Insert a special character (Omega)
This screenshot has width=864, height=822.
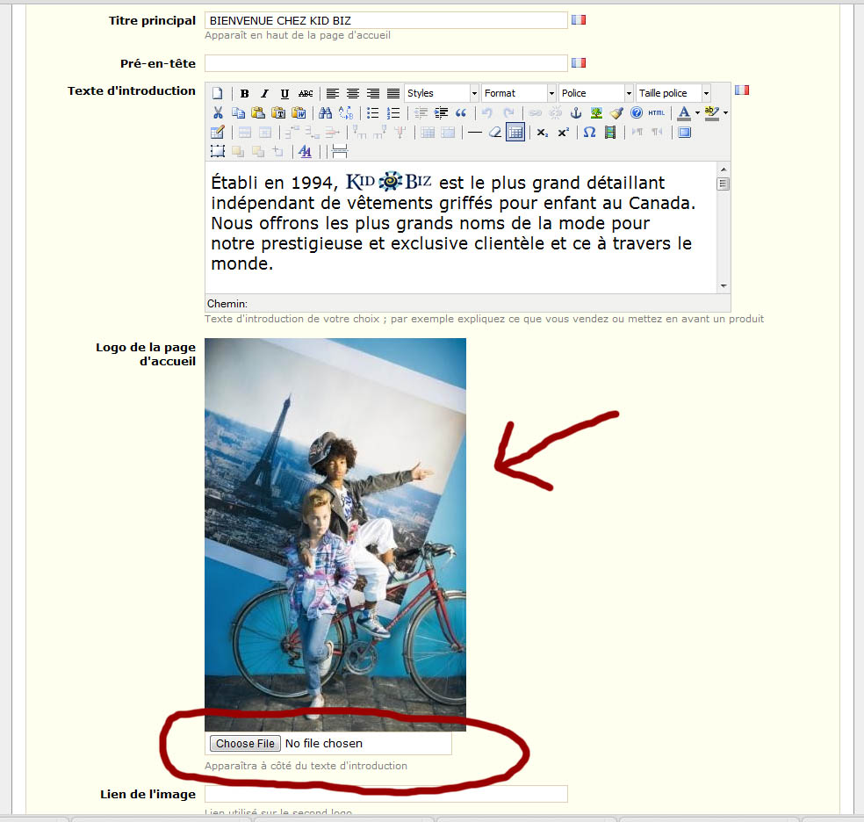click(589, 133)
